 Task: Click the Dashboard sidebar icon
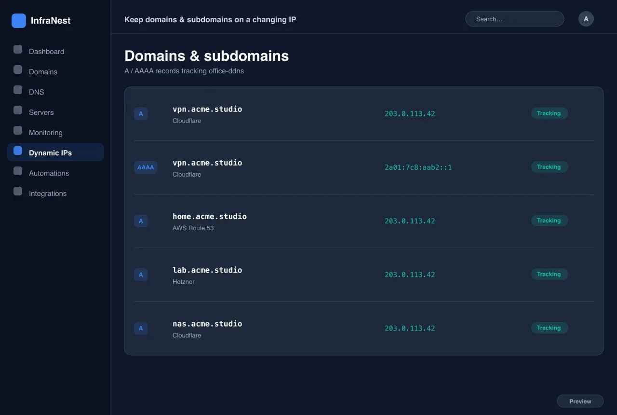point(18,49)
